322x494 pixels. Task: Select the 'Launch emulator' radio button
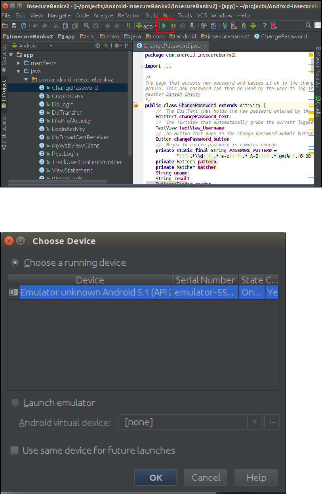pyautogui.click(x=15, y=403)
